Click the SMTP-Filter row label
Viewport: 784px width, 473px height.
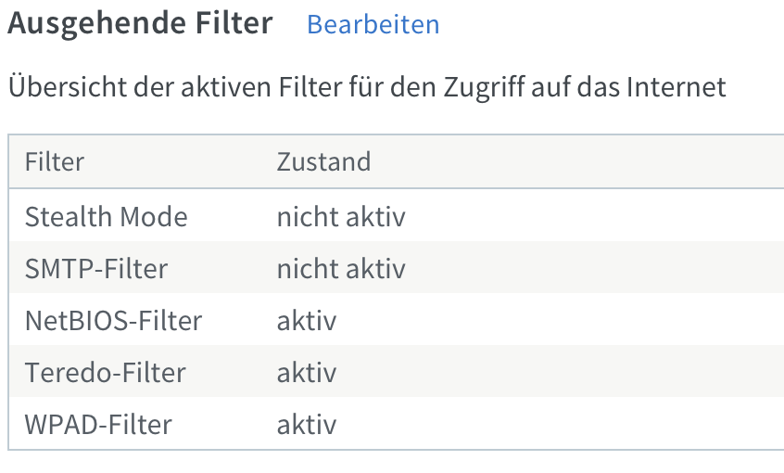click(x=96, y=269)
